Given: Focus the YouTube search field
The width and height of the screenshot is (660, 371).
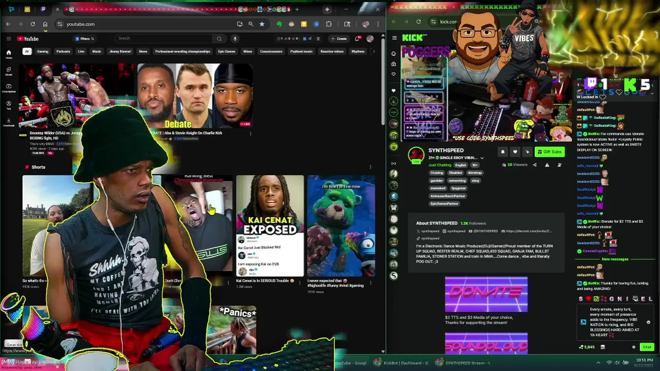Looking at the screenshot, I should (164, 39).
